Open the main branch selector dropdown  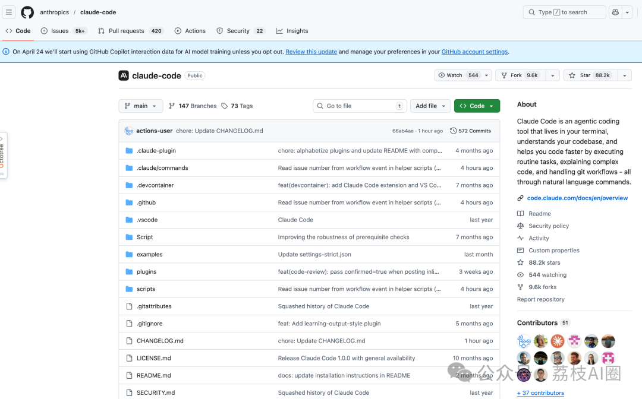click(141, 106)
